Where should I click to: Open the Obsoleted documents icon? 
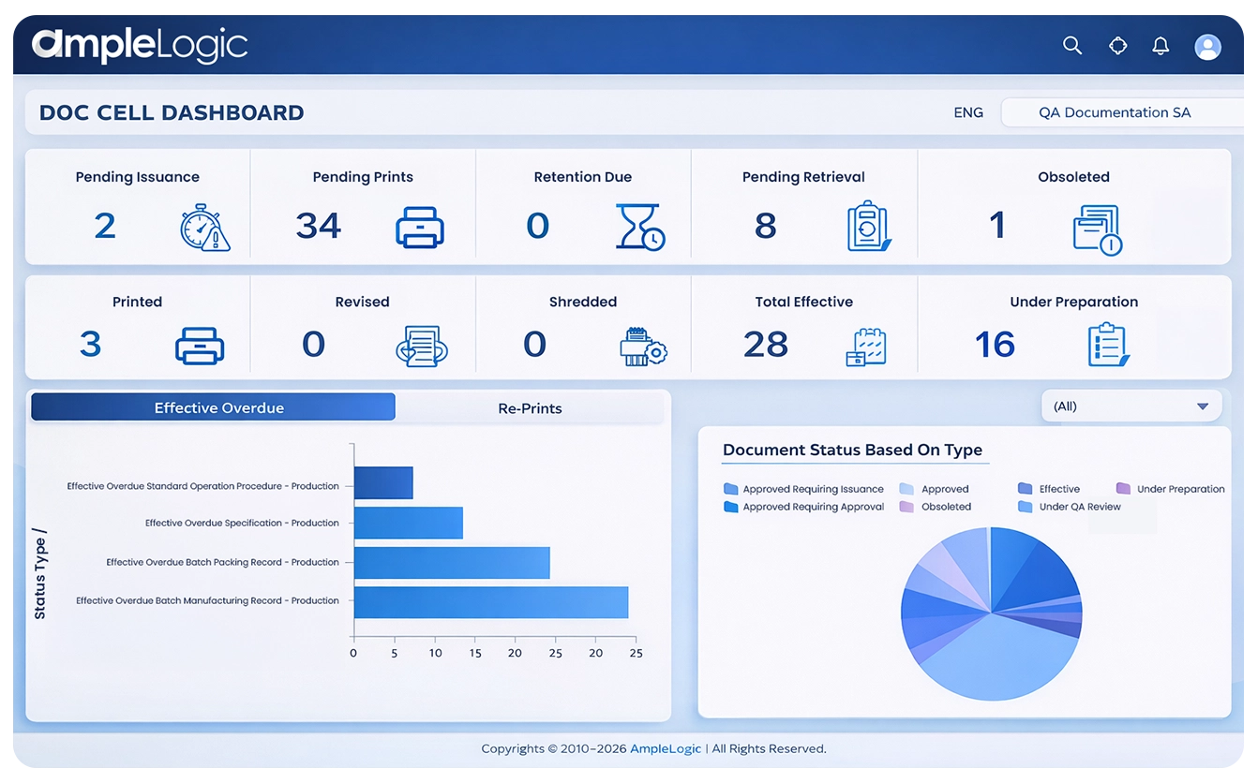click(x=1097, y=229)
